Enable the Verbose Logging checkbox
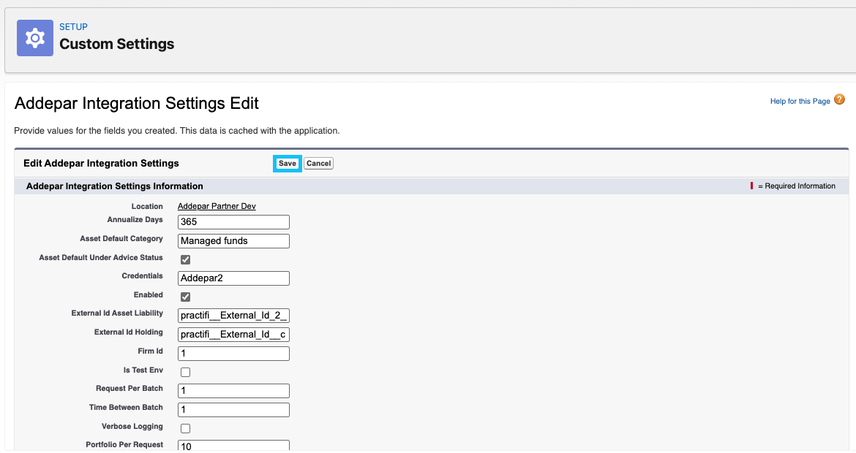Viewport: 856px width, 453px height. 186,428
